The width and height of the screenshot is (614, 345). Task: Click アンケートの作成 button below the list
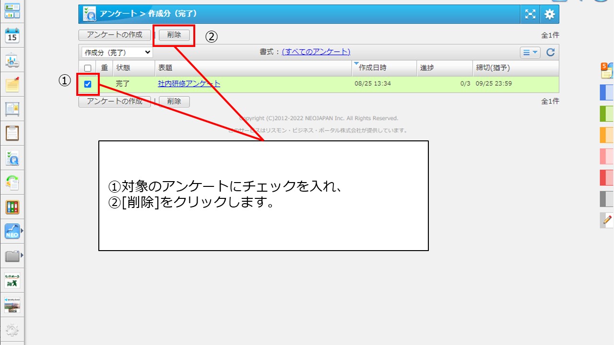point(115,102)
